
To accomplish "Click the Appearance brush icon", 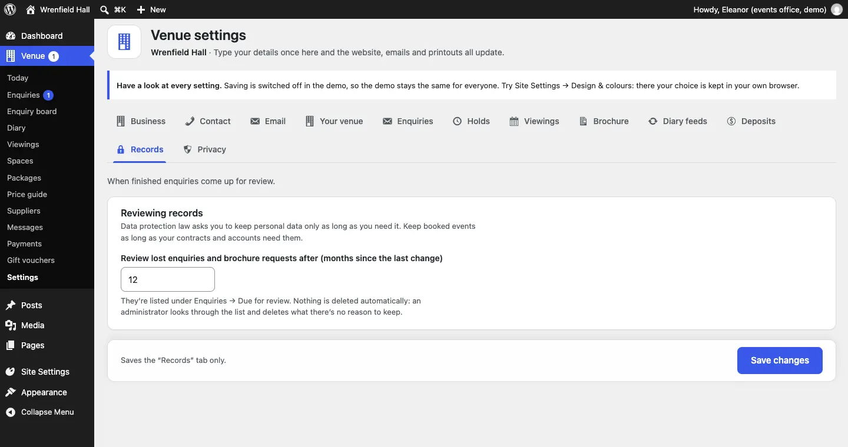I will click(11, 392).
